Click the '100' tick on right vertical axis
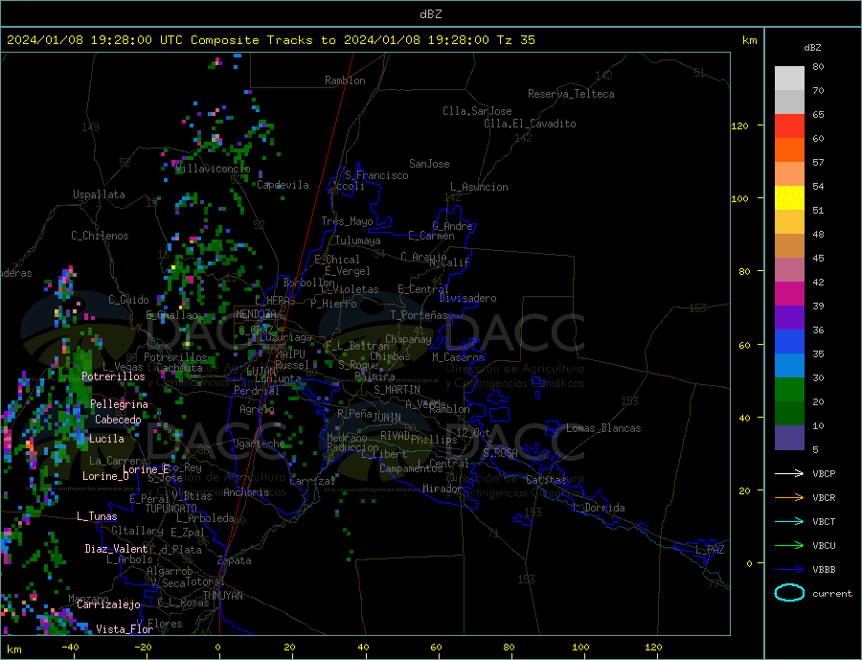The width and height of the screenshot is (862, 660). (739, 198)
